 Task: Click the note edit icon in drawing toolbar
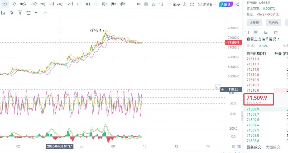(x=3, y=13)
